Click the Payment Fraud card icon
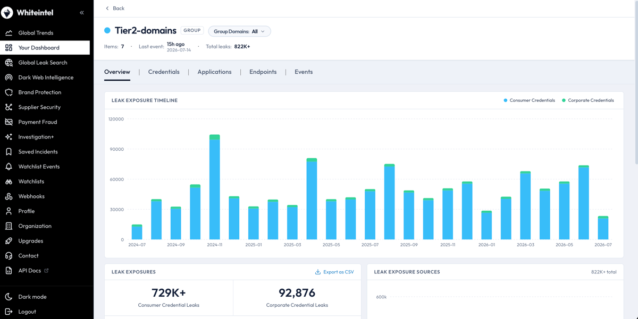 click(9, 122)
